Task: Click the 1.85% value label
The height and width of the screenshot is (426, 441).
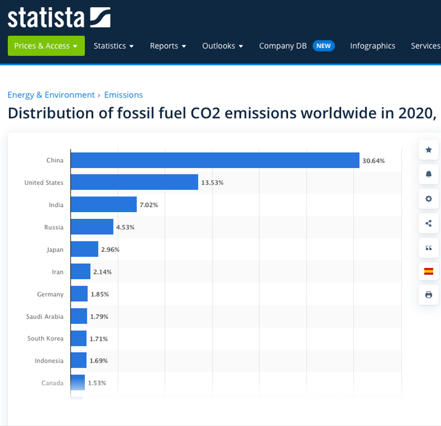Action: tap(100, 294)
